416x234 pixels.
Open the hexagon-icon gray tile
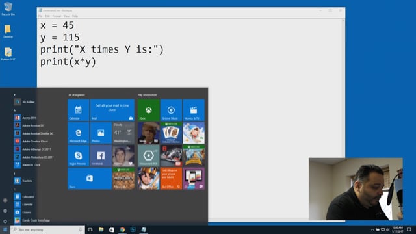click(x=149, y=156)
